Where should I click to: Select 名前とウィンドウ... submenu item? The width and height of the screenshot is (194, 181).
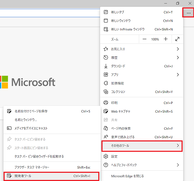tap(52, 120)
